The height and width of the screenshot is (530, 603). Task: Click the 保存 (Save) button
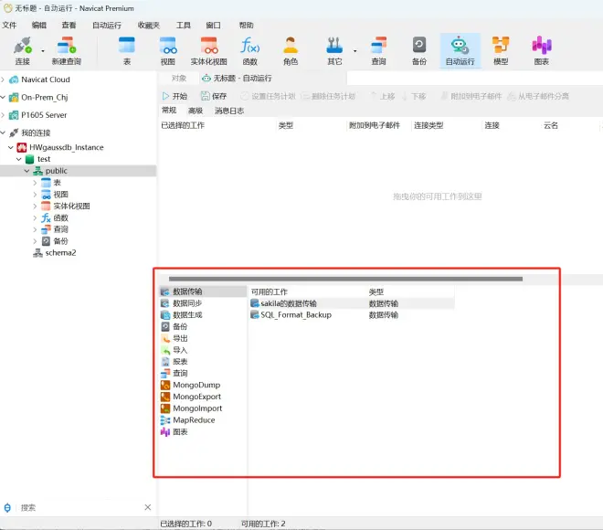coord(214,96)
